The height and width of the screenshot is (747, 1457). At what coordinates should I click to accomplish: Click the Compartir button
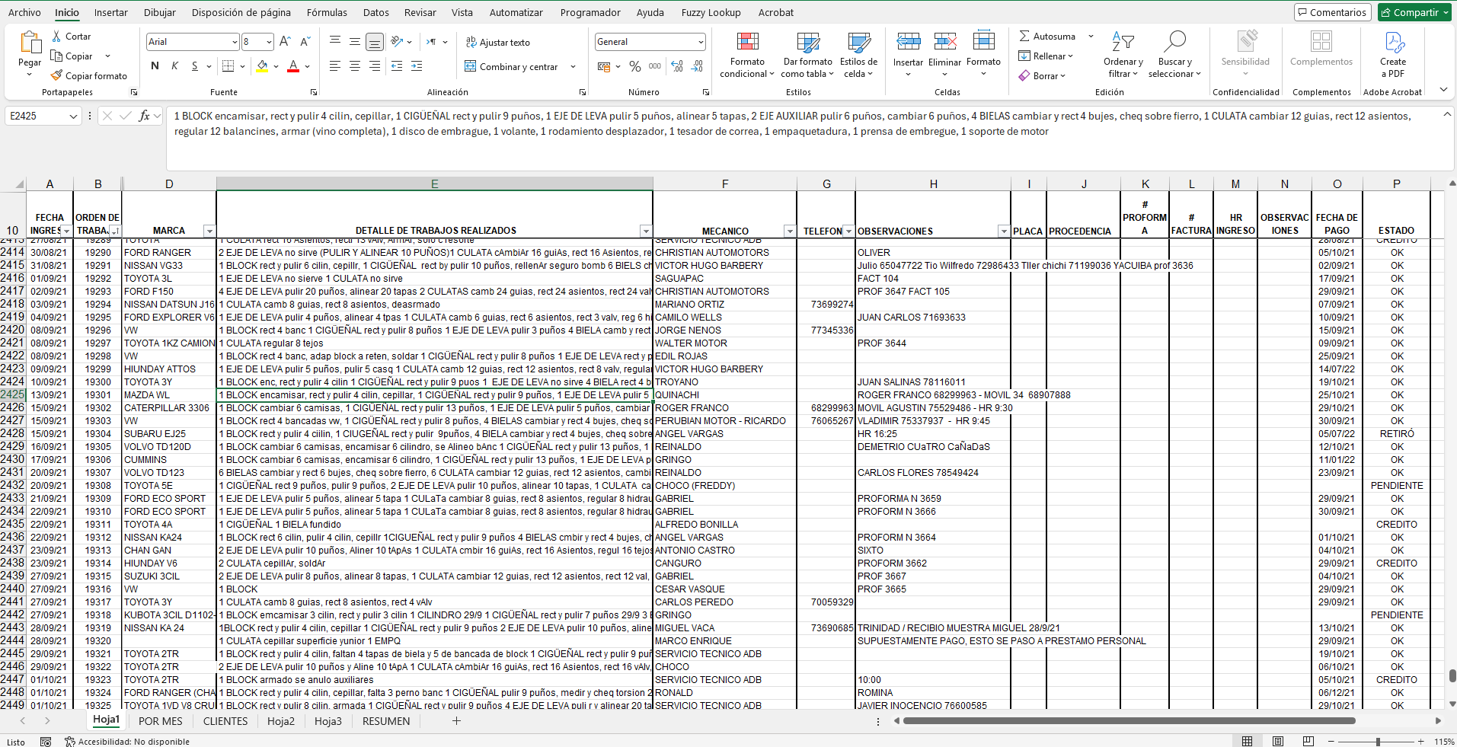(x=1414, y=12)
